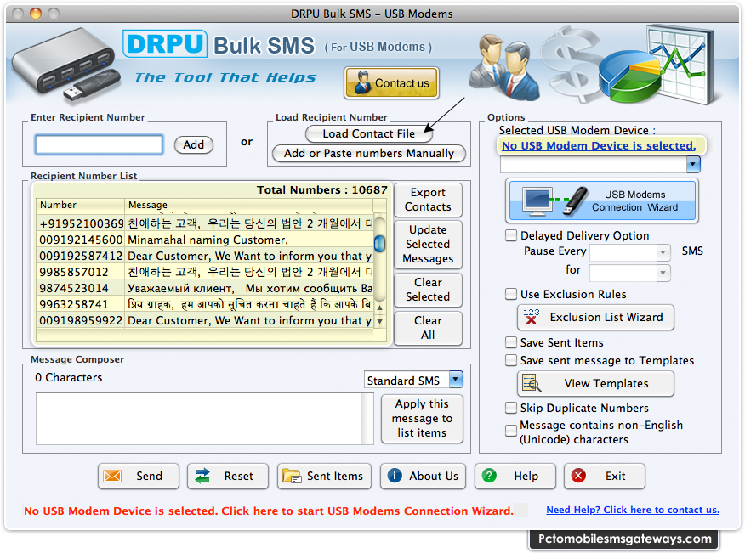The height and width of the screenshot is (553, 745).
Task: Click the pie chart graphic in the header
Action: pyautogui.click(x=630, y=76)
